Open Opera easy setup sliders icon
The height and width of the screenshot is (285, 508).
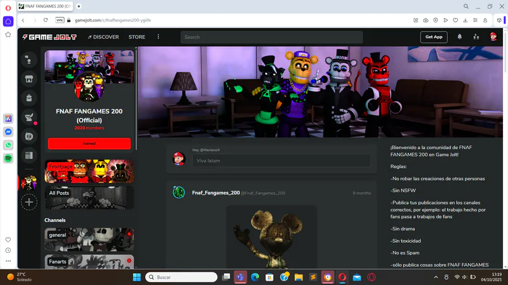coord(475,20)
